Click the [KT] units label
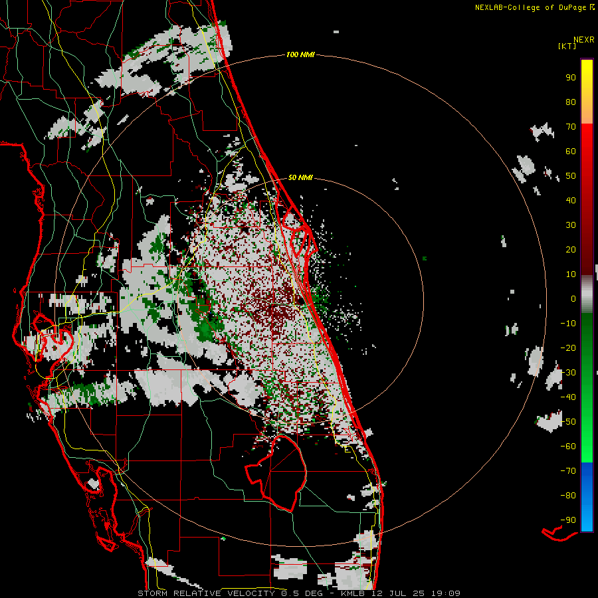The width and height of the screenshot is (598, 598). tap(567, 46)
